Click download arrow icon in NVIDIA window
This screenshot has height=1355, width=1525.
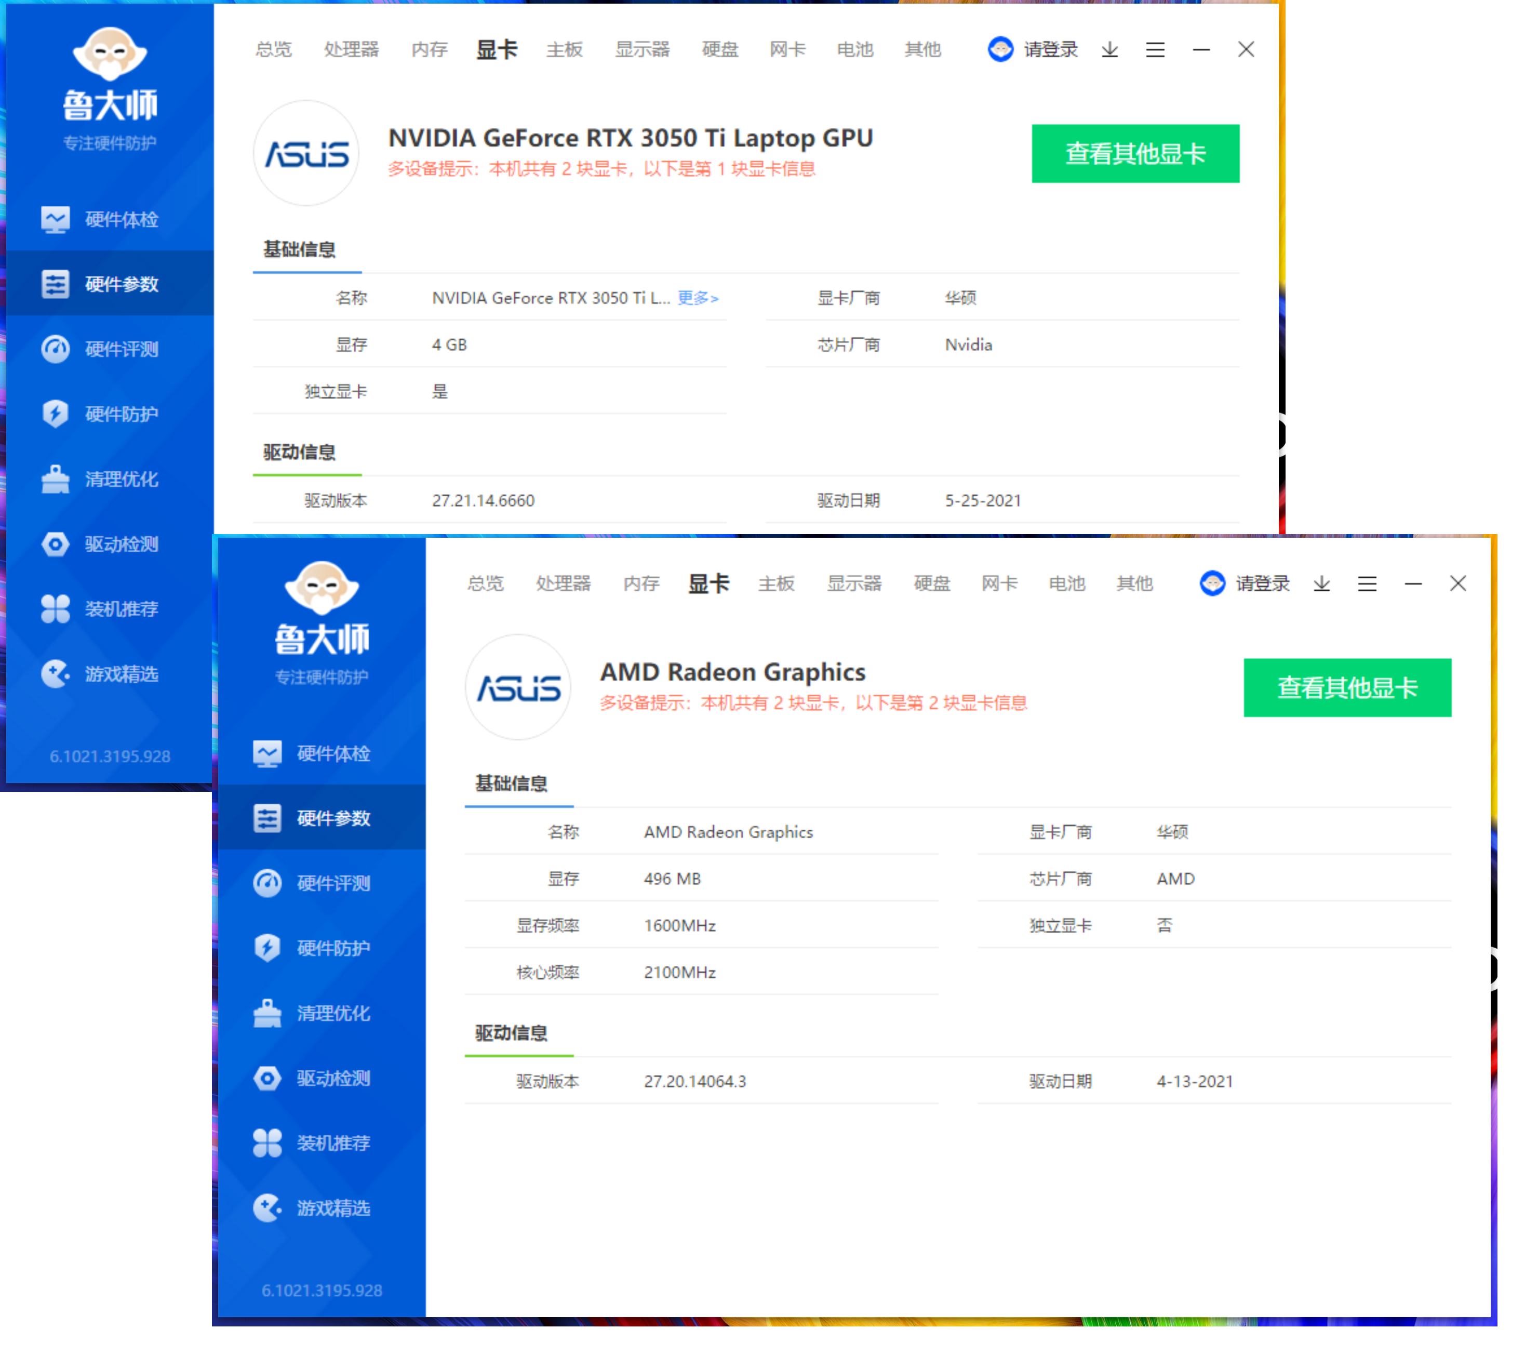point(1110,49)
